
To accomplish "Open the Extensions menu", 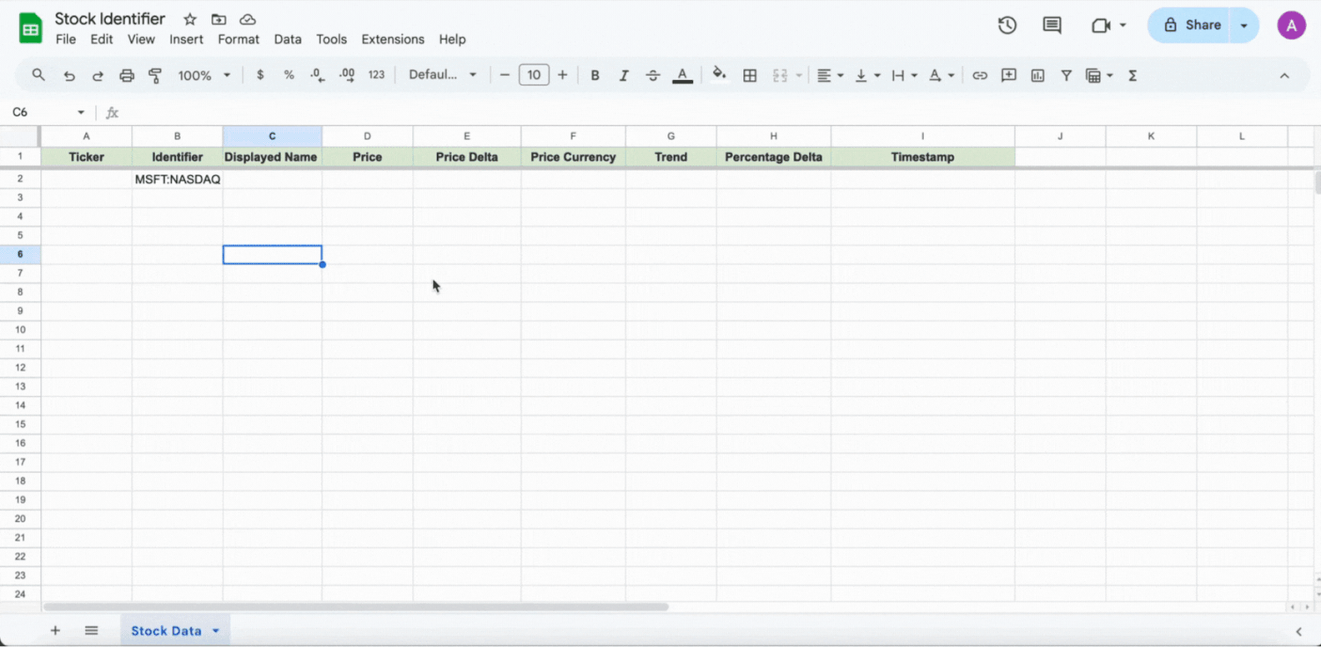I will (x=393, y=40).
